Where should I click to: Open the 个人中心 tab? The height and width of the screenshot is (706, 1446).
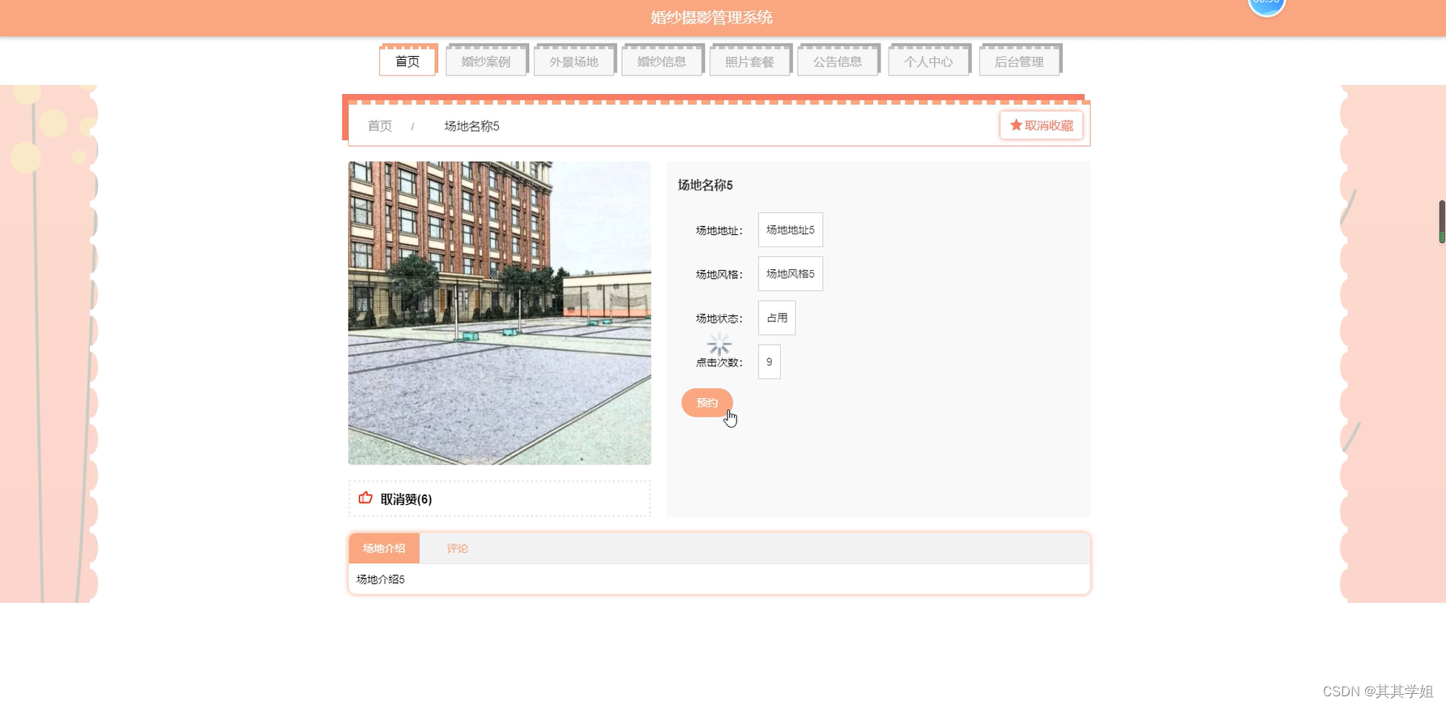tap(928, 62)
